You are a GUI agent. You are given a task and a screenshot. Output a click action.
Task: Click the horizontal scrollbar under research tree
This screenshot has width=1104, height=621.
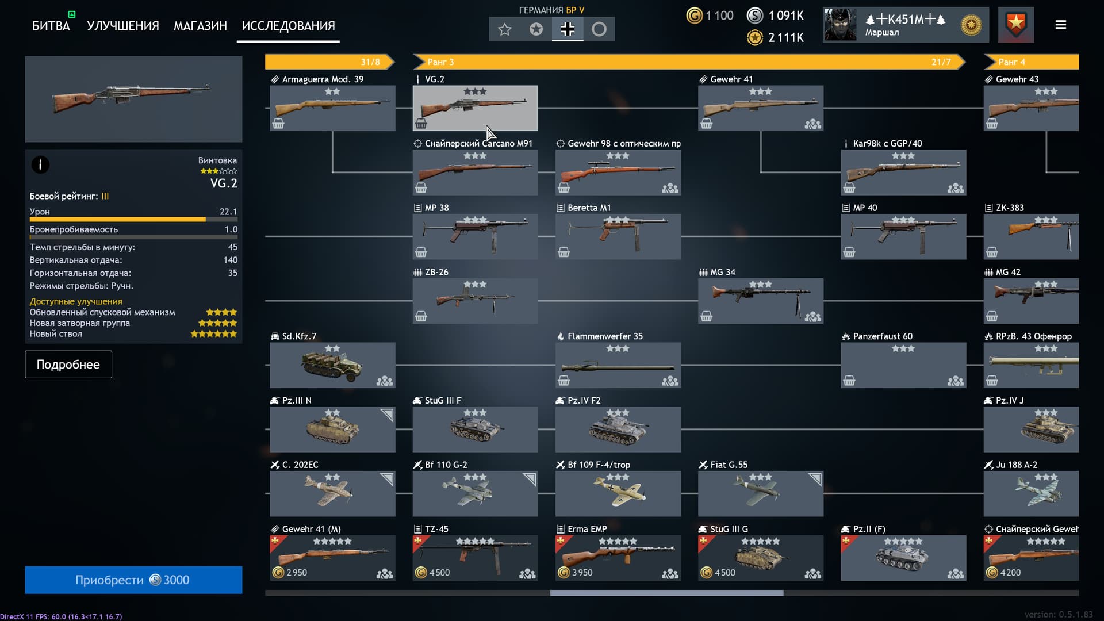tap(666, 593)
